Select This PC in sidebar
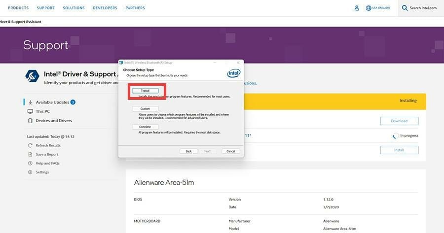Screen dimensions: 444x233 click(x=42, y=111)
